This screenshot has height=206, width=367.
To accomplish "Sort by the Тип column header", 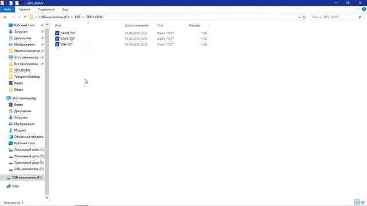I will (x=160, y=25).
